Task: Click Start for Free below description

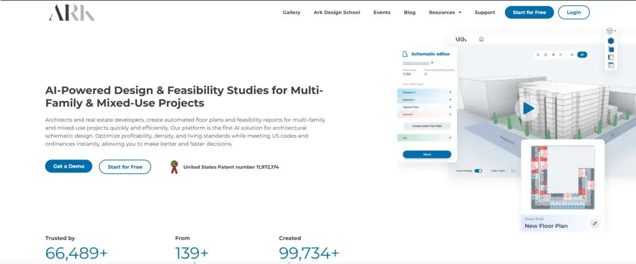Action: [x=125, y=167]
